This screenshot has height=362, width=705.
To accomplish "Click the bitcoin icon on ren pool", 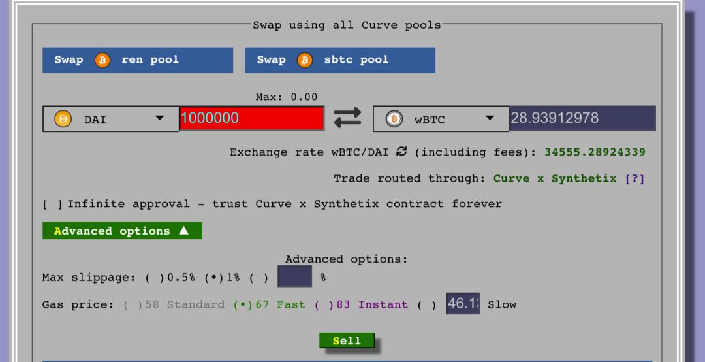I will tap(102, 60).
